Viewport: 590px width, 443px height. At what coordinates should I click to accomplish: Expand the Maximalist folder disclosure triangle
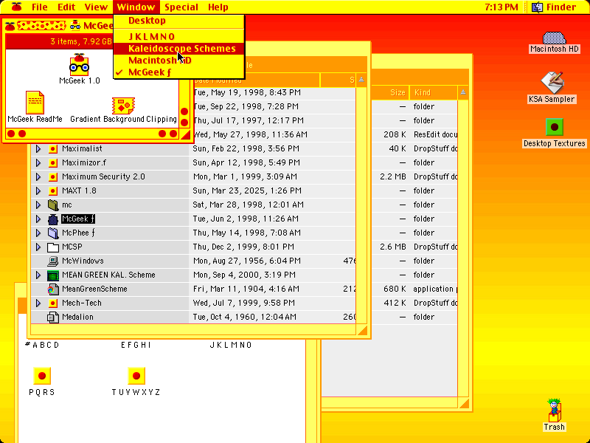click(x=38, y=149)
